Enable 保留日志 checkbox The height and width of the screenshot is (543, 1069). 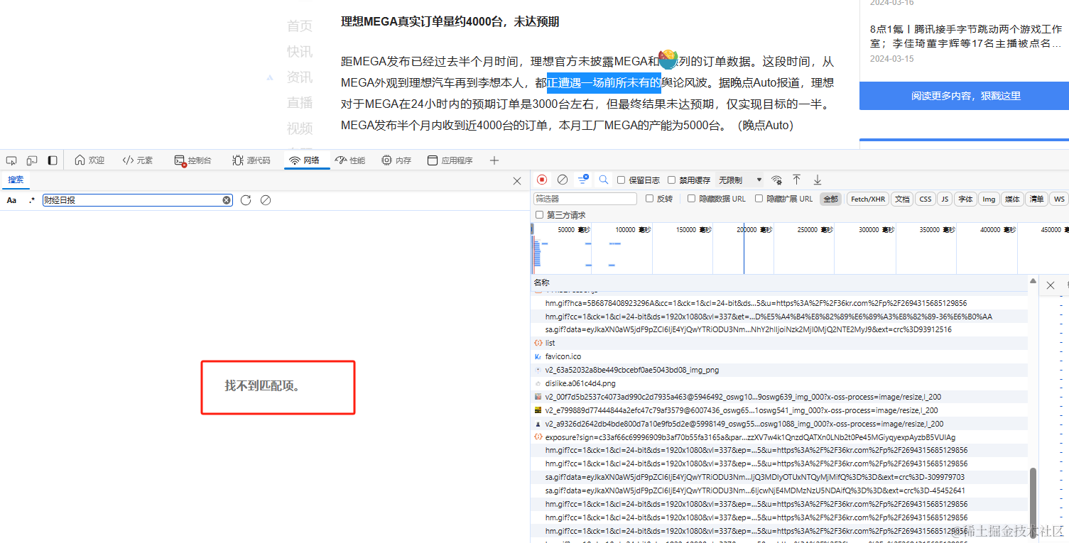622,180
